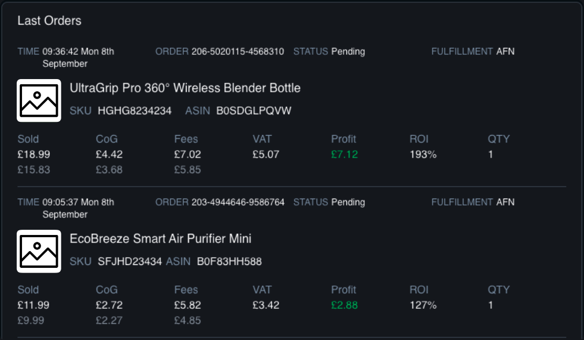Click AFN fulfillment of second order
The width and height of the screenshot is (584, 340).
point(505,202)
